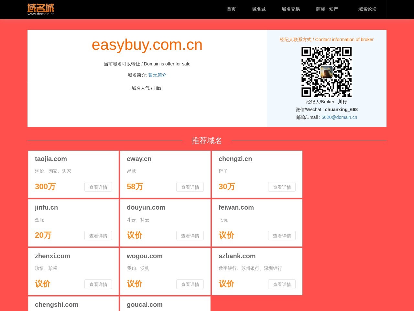Click the broker's WeChat QR code

click(326, 72)
